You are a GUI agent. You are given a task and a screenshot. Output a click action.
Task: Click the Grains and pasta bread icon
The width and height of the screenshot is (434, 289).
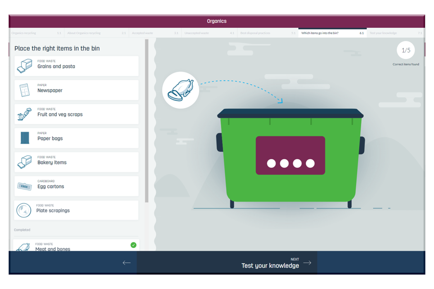coord(24,66)
